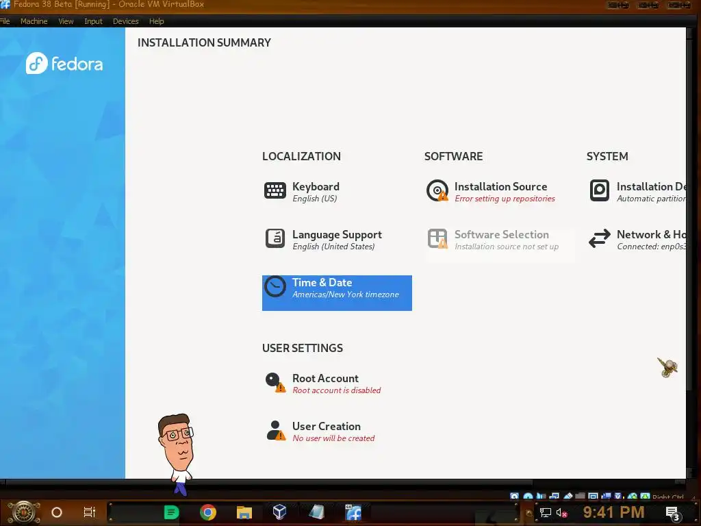Select the highlighted Time & Date entry
Screen dimensions: 701x526
[x=337, y=293]
